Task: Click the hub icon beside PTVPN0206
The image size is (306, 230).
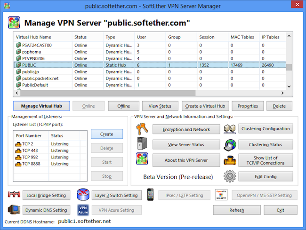Action: click(x=18, y=58)
